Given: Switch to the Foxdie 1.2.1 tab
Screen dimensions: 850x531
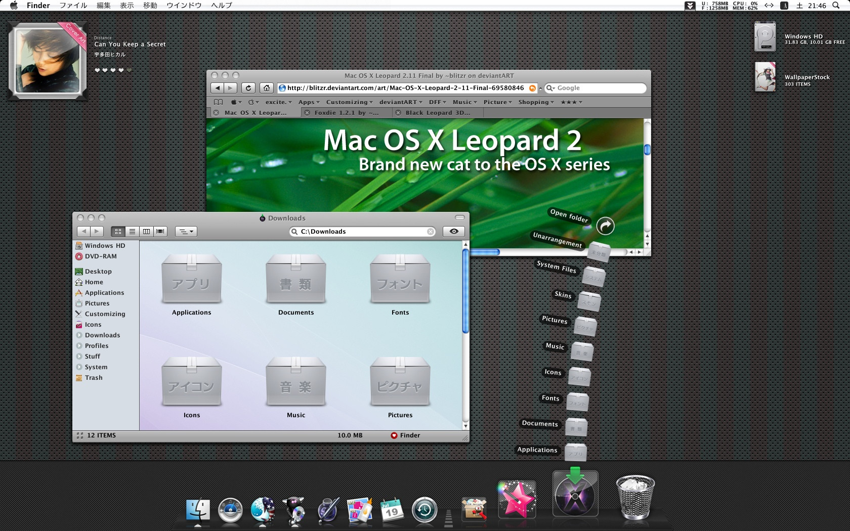Looking at the screenshot, I should pos(346,113).
